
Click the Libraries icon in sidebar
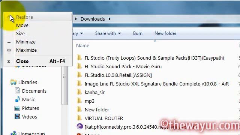pyautogui.click(x=13, y=82)
